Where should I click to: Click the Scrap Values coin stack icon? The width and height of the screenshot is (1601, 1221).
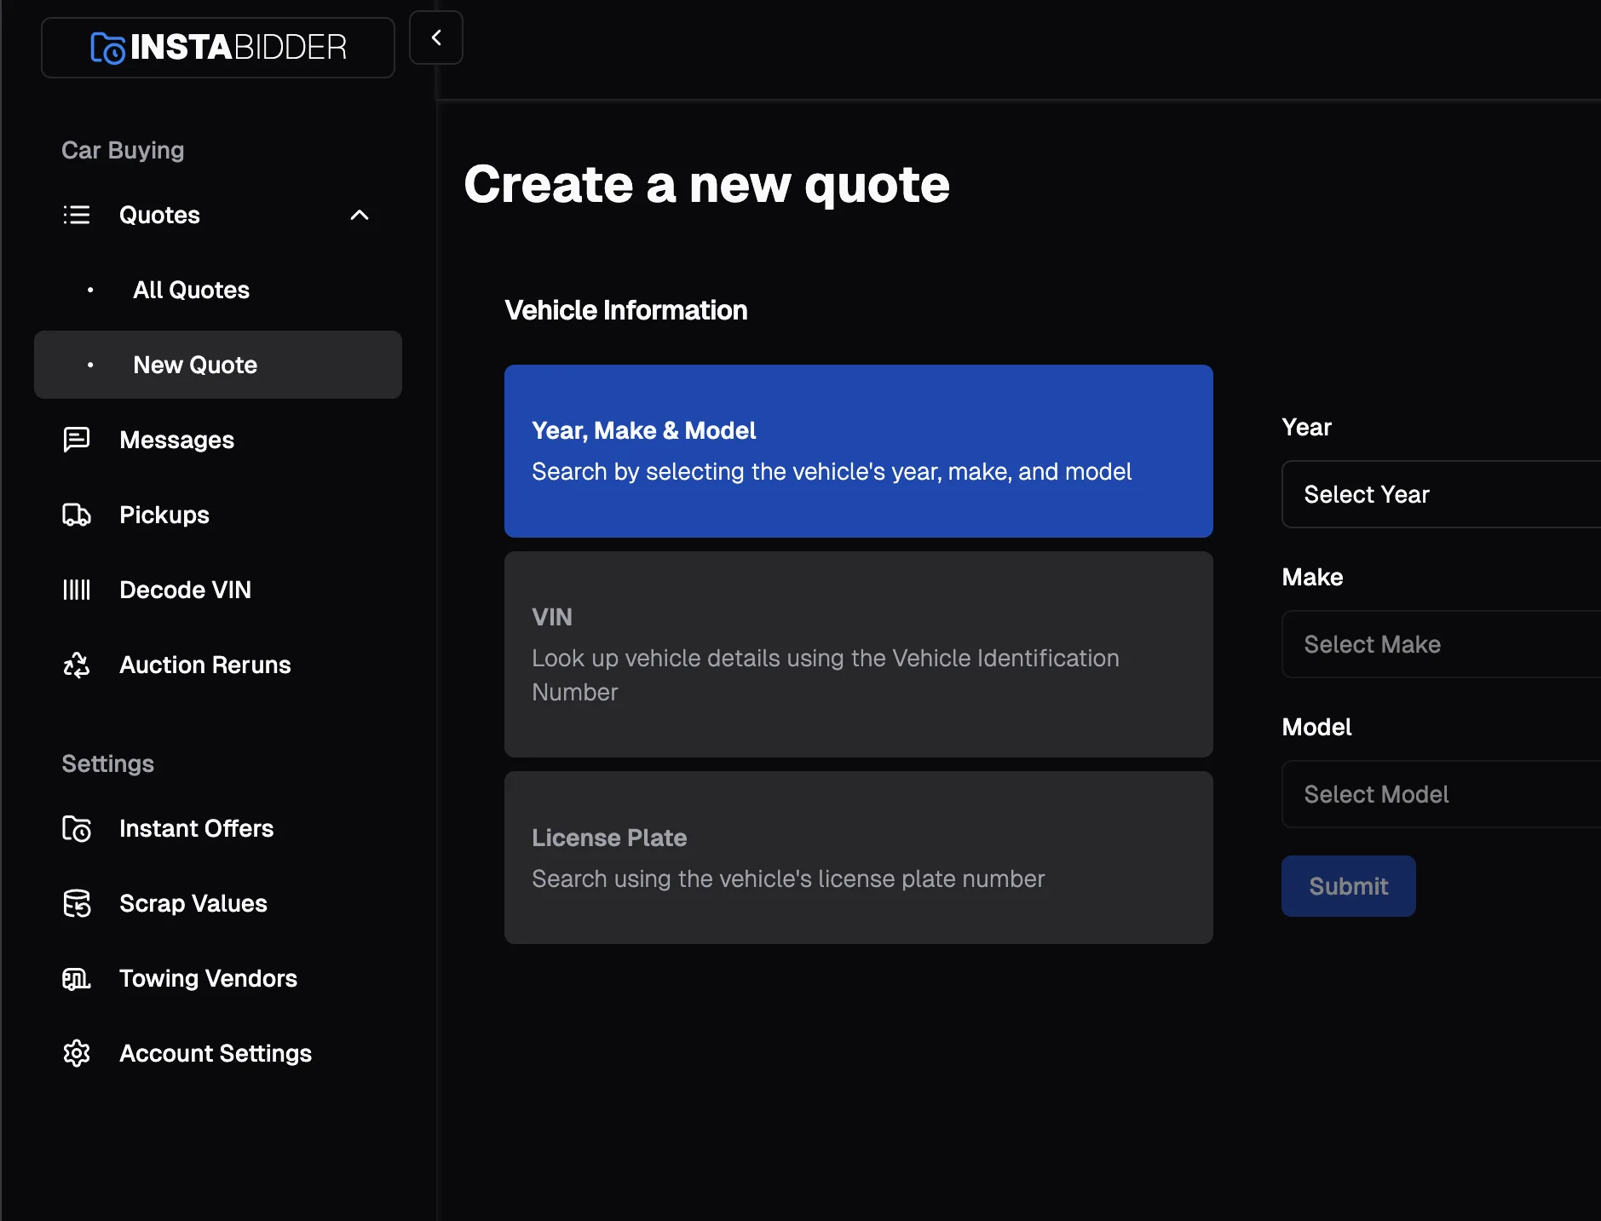[77, 903]
